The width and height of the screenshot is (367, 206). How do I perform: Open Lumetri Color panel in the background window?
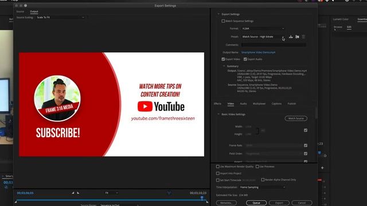click(341, 19)
